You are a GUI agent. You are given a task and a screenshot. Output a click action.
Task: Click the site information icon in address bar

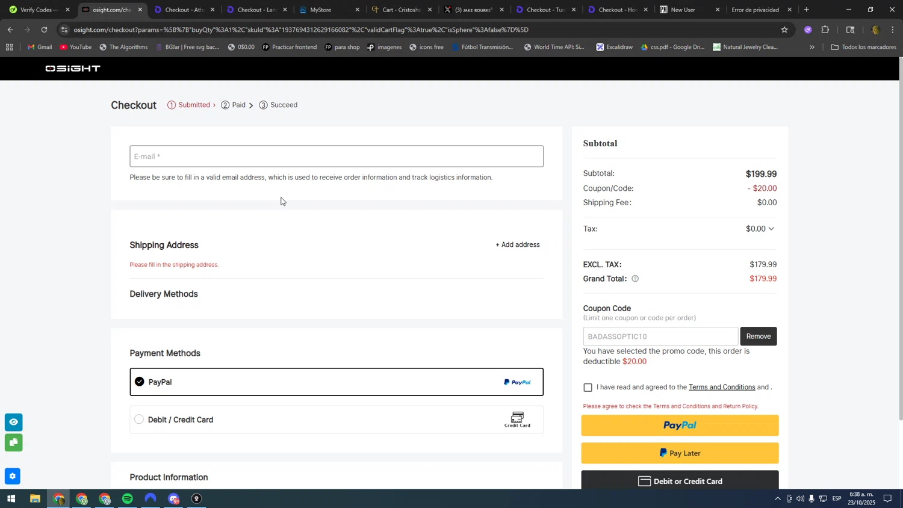pyautogui.click(x=65, y=29)
